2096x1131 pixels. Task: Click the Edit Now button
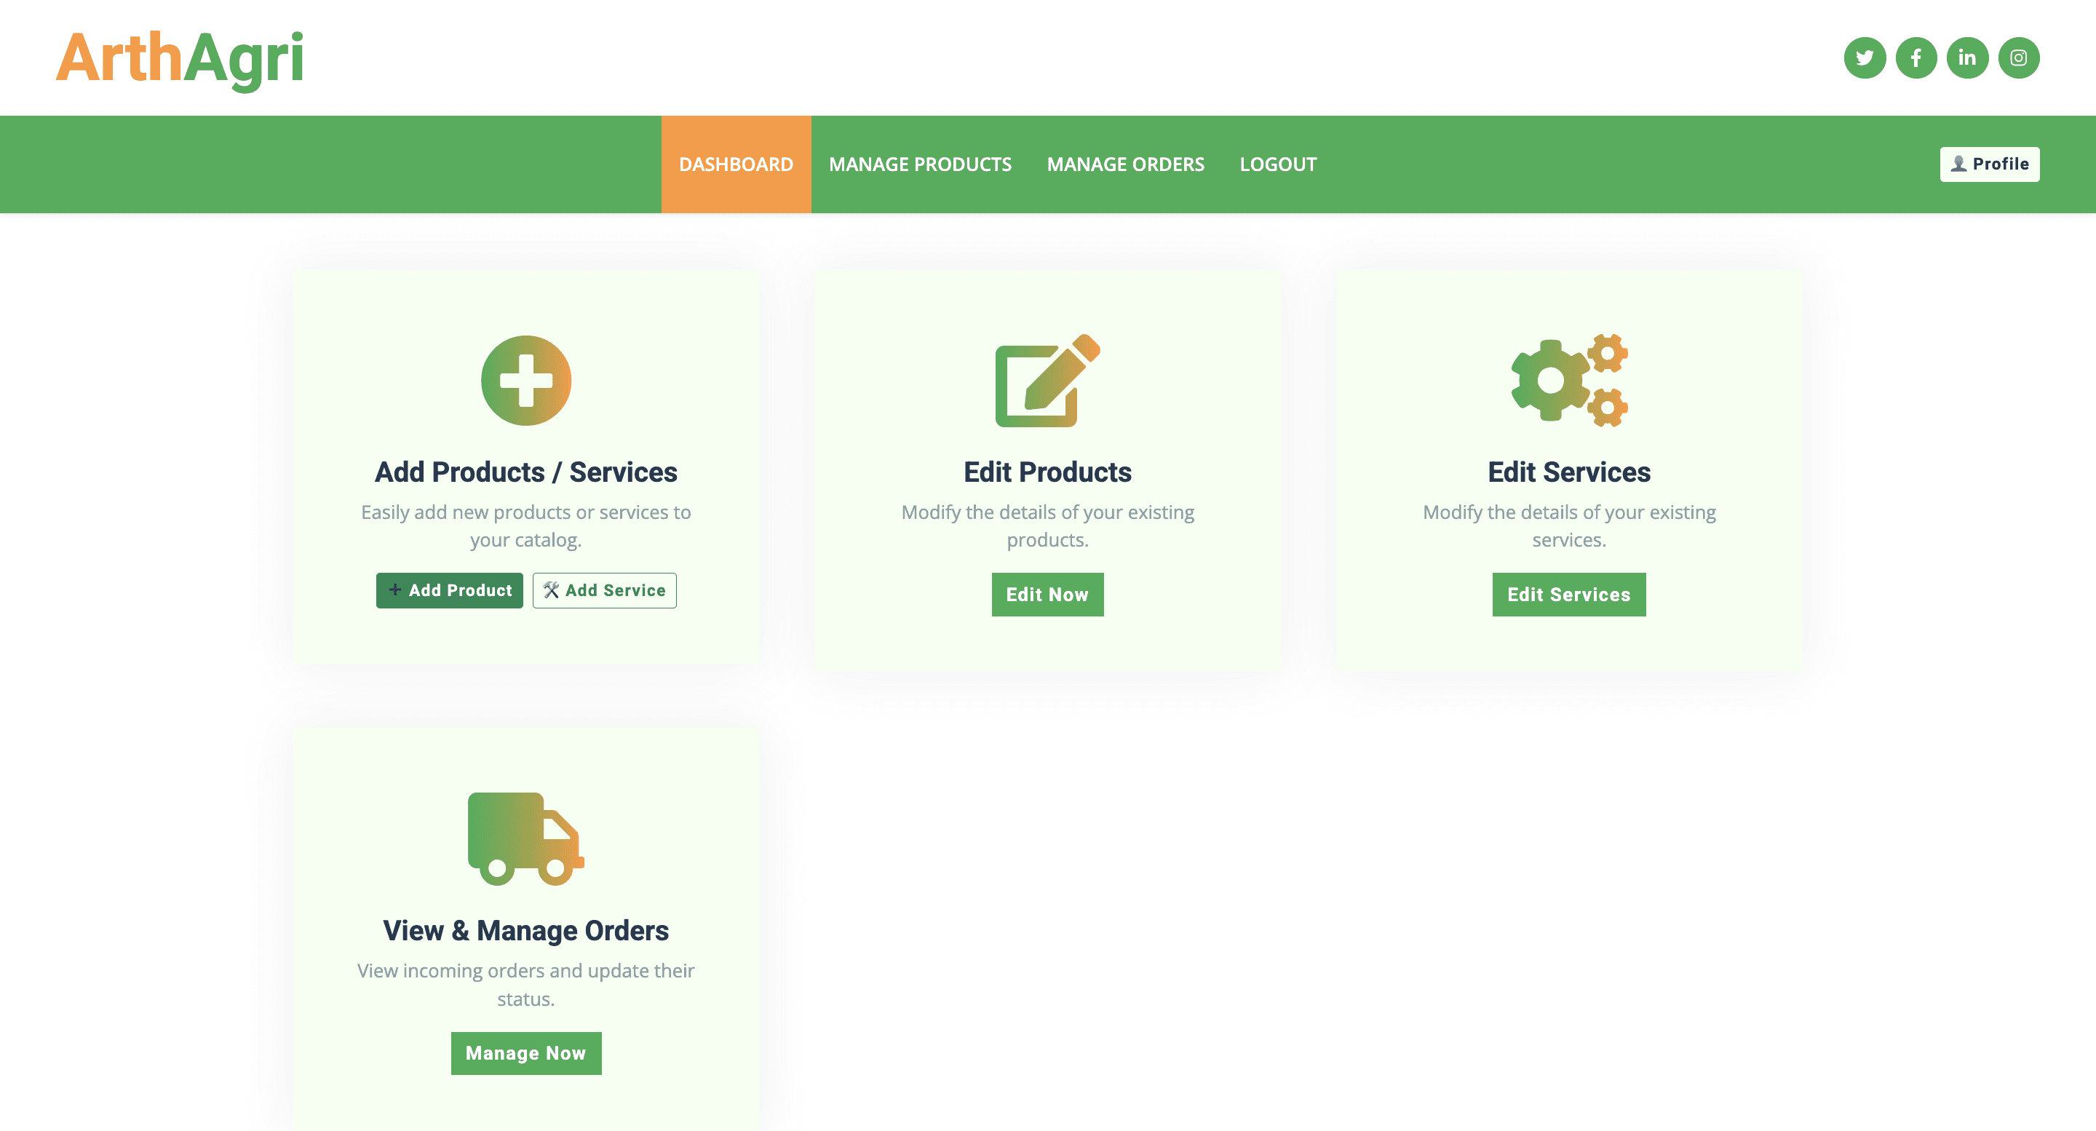click(1047, 594)
